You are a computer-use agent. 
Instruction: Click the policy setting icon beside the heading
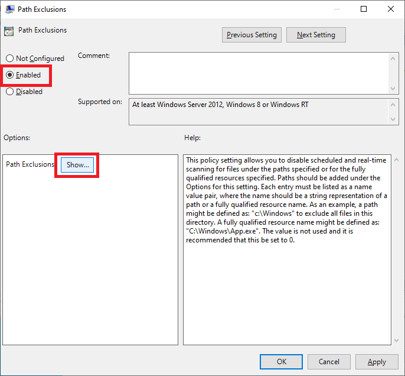9,31
